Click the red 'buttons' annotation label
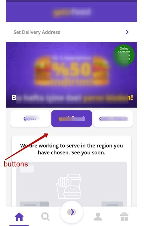Image resolution: width=144 pixels, height=226 pixels. tap(16, 164)
